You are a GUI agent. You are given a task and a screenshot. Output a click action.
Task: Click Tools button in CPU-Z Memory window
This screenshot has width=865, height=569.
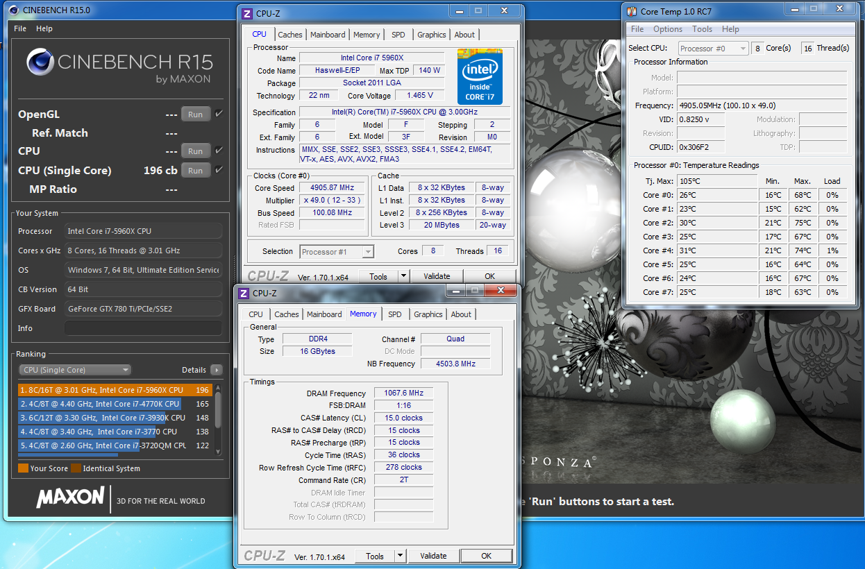coord(375,556)
